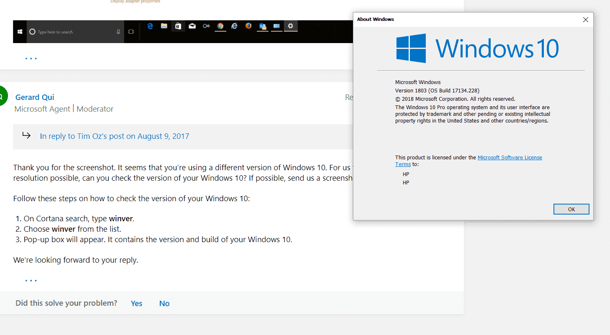The height and width of the screenshot is (335, 610).
Task: Open 'In reply to Tim Oz's post' link
Action: pos(114,136)
